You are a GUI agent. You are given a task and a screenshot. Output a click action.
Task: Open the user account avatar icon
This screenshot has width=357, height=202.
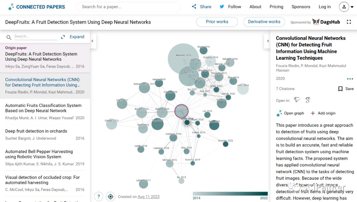[344, 7]
